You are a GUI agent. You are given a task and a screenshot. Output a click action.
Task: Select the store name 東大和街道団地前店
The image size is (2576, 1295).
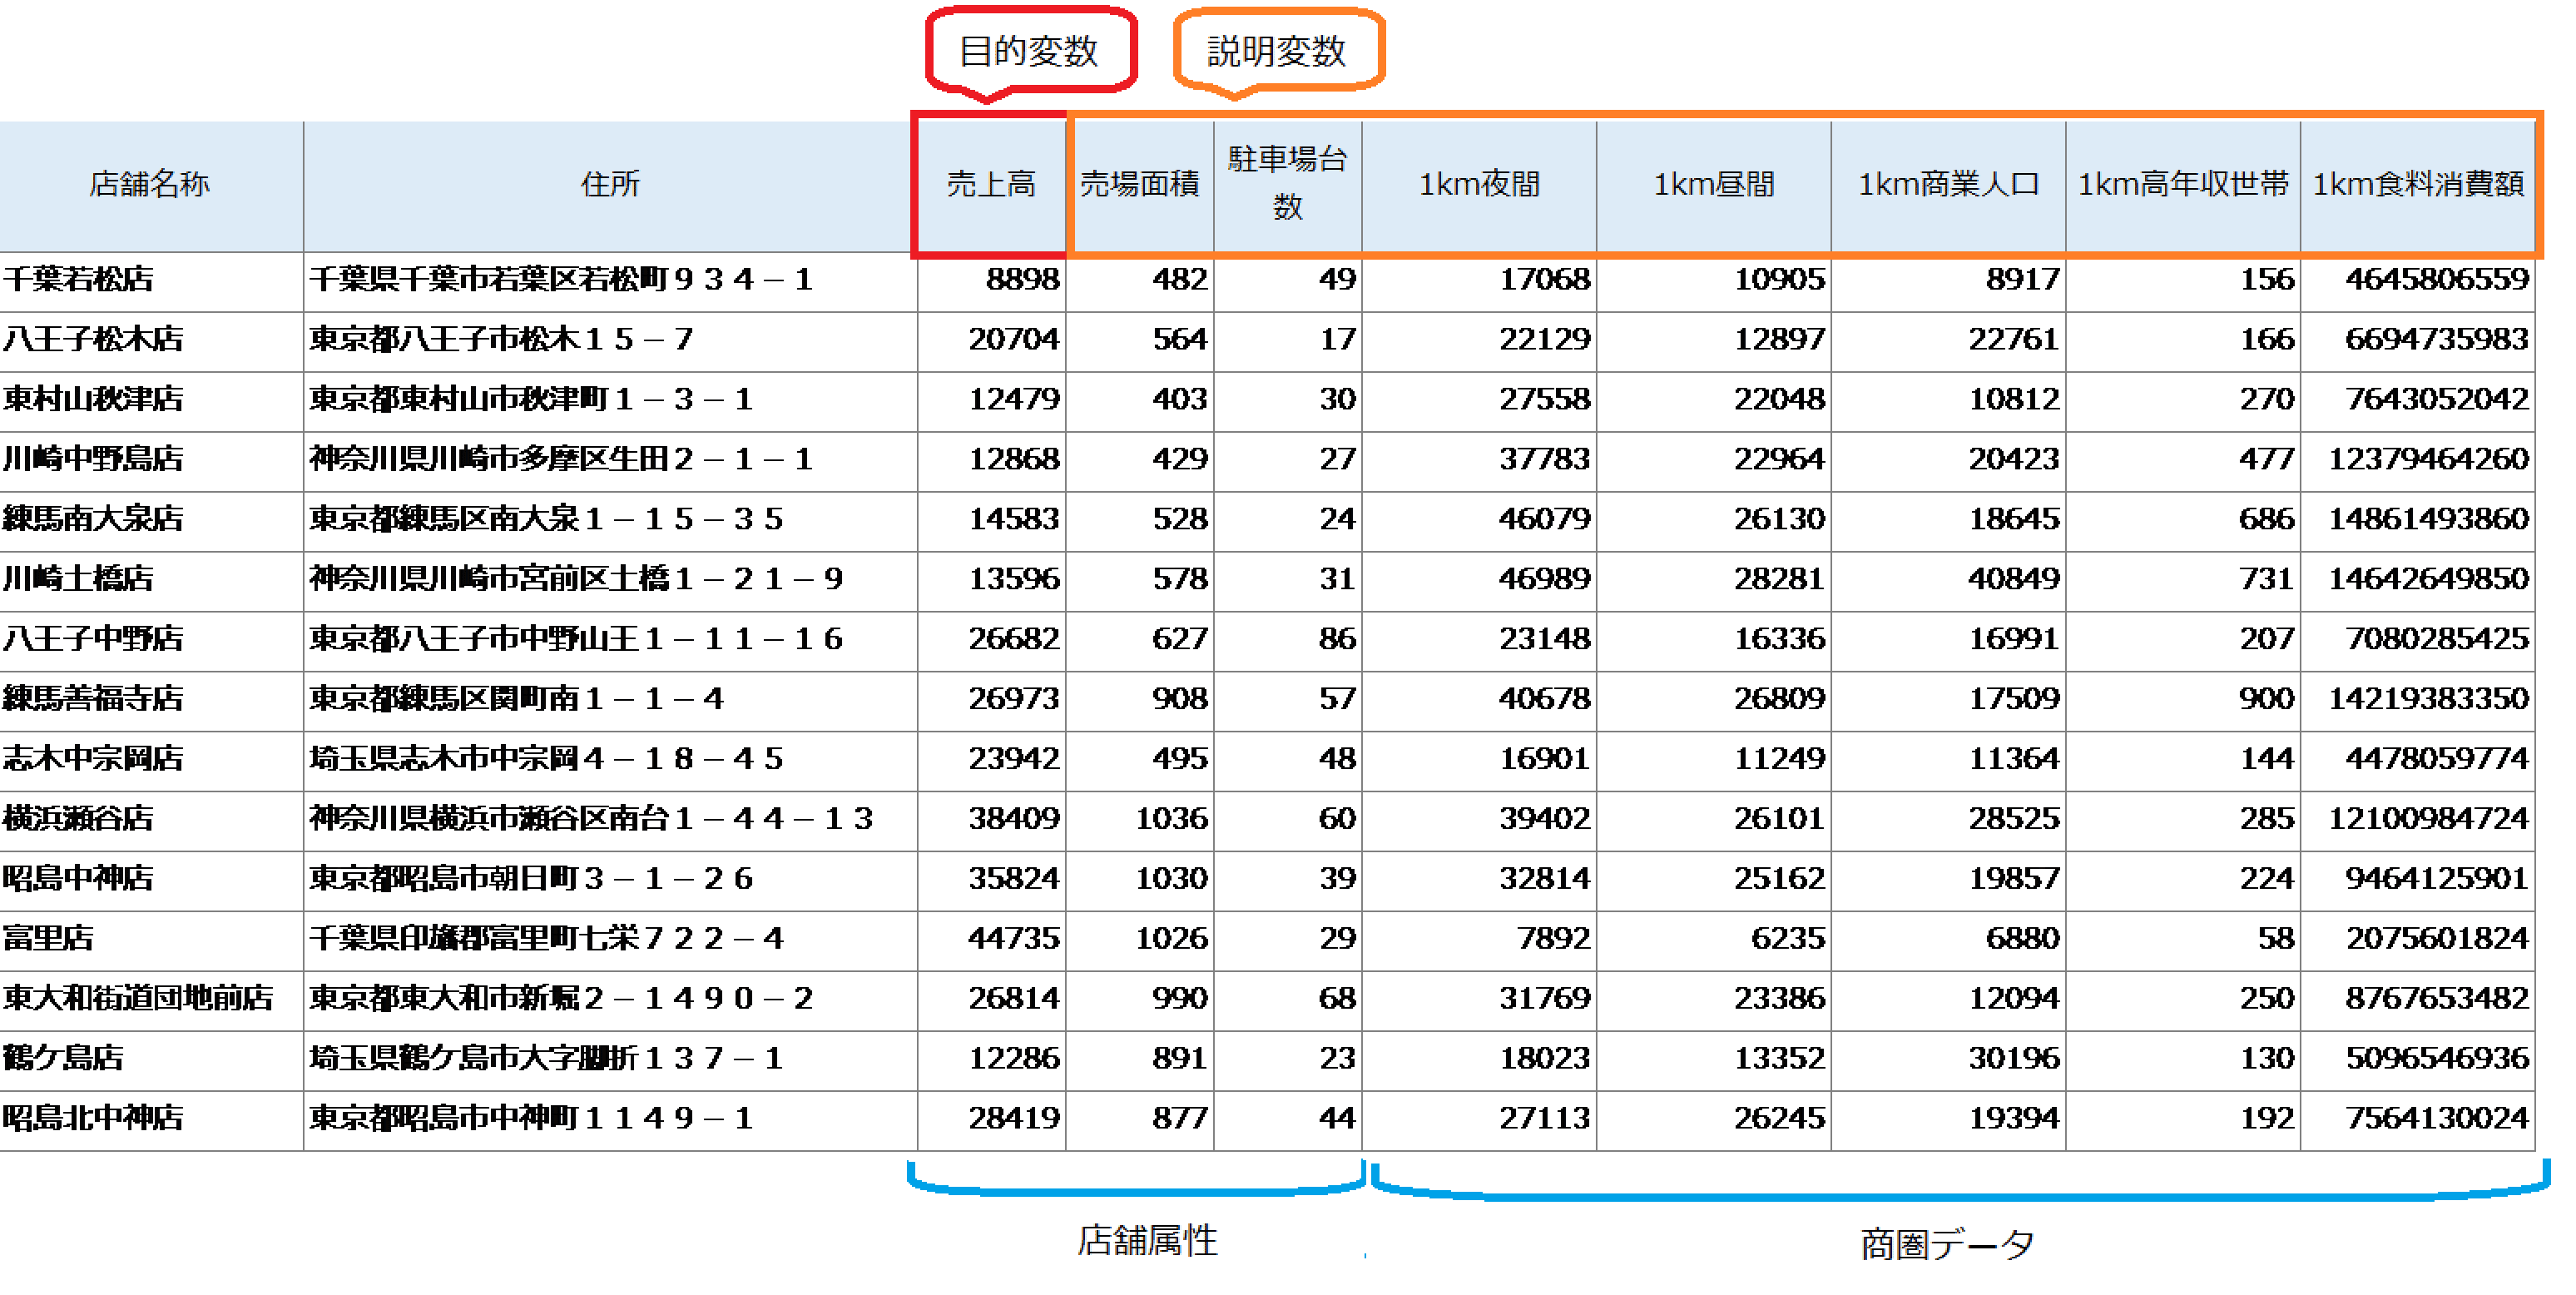pos(138,999)
